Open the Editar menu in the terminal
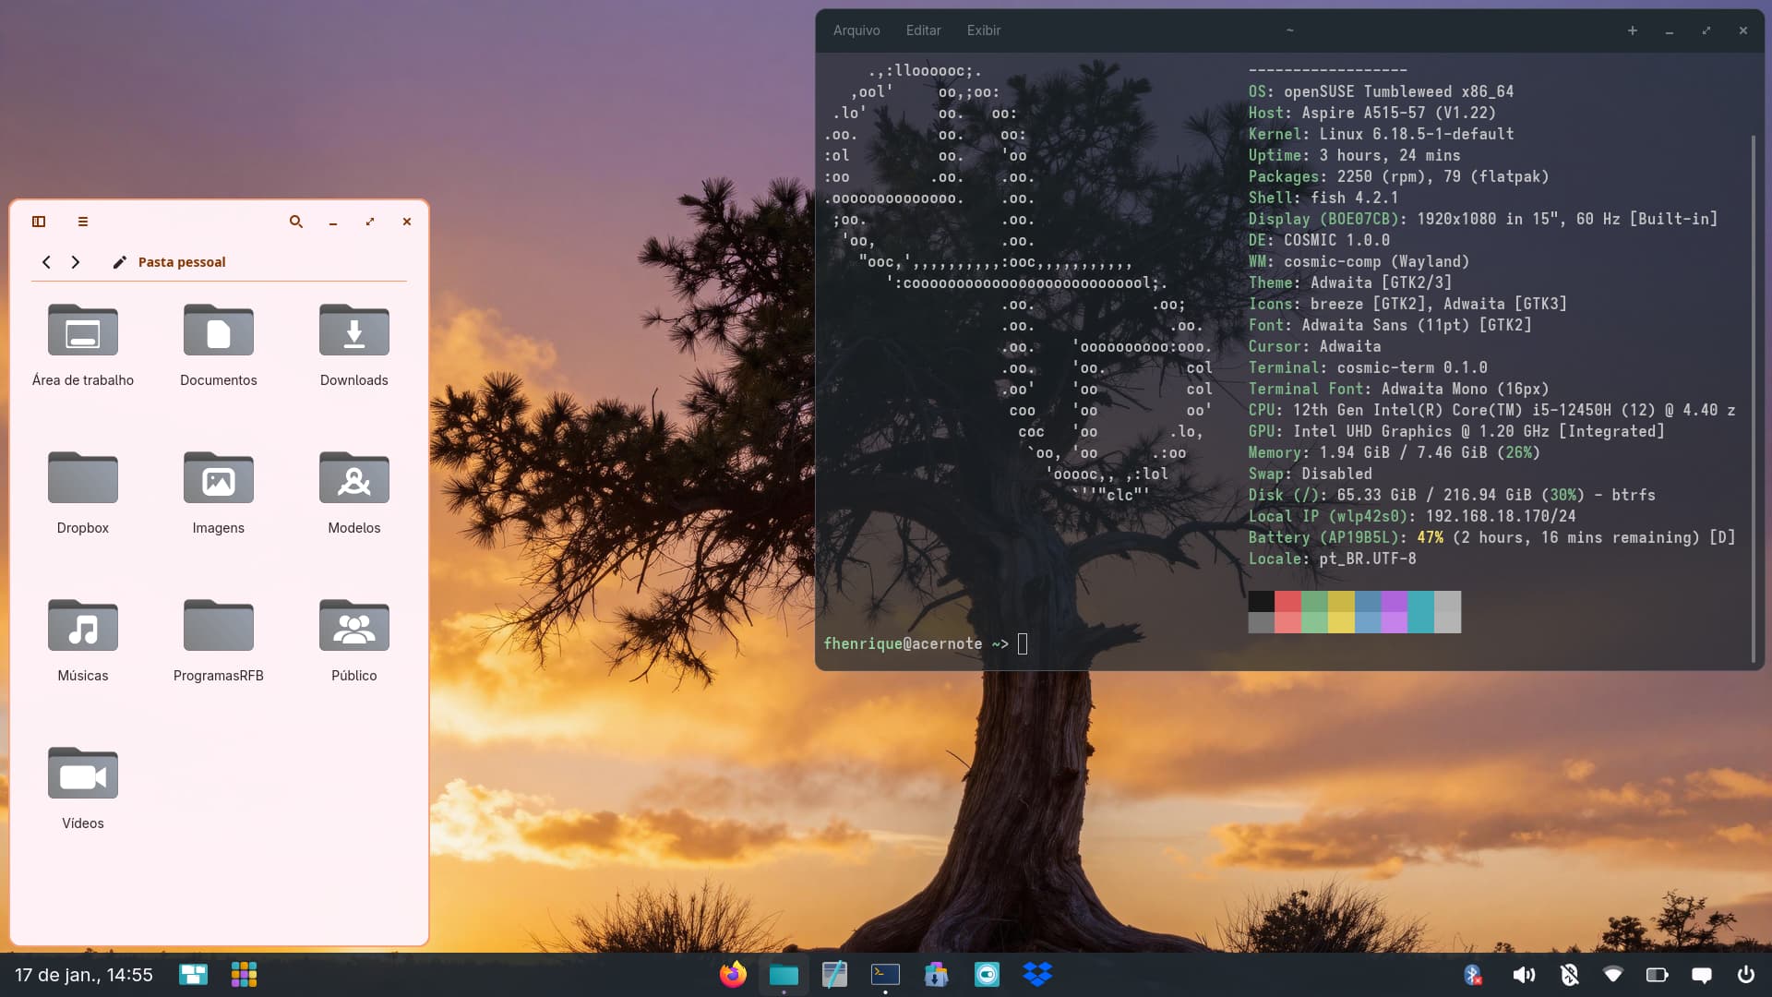Screen dimensions: 1772x997 coord(923,30)
